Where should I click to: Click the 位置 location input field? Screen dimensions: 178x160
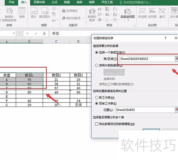[x=145, y=110]
